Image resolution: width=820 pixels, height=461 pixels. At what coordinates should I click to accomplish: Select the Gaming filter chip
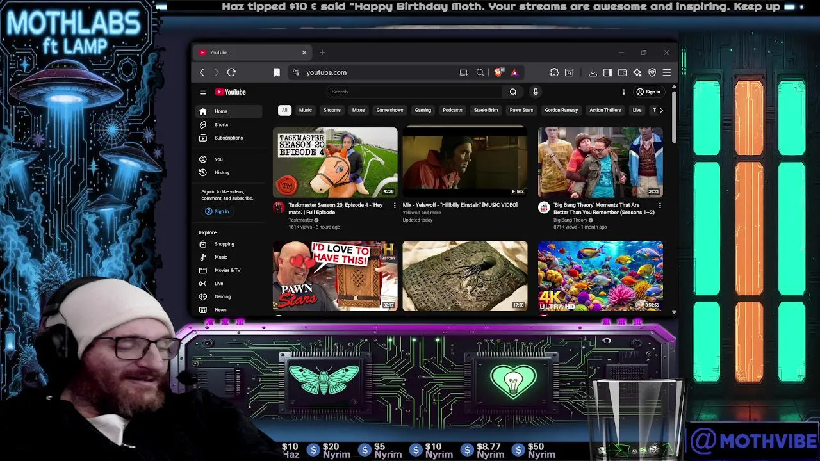point(423,110)
